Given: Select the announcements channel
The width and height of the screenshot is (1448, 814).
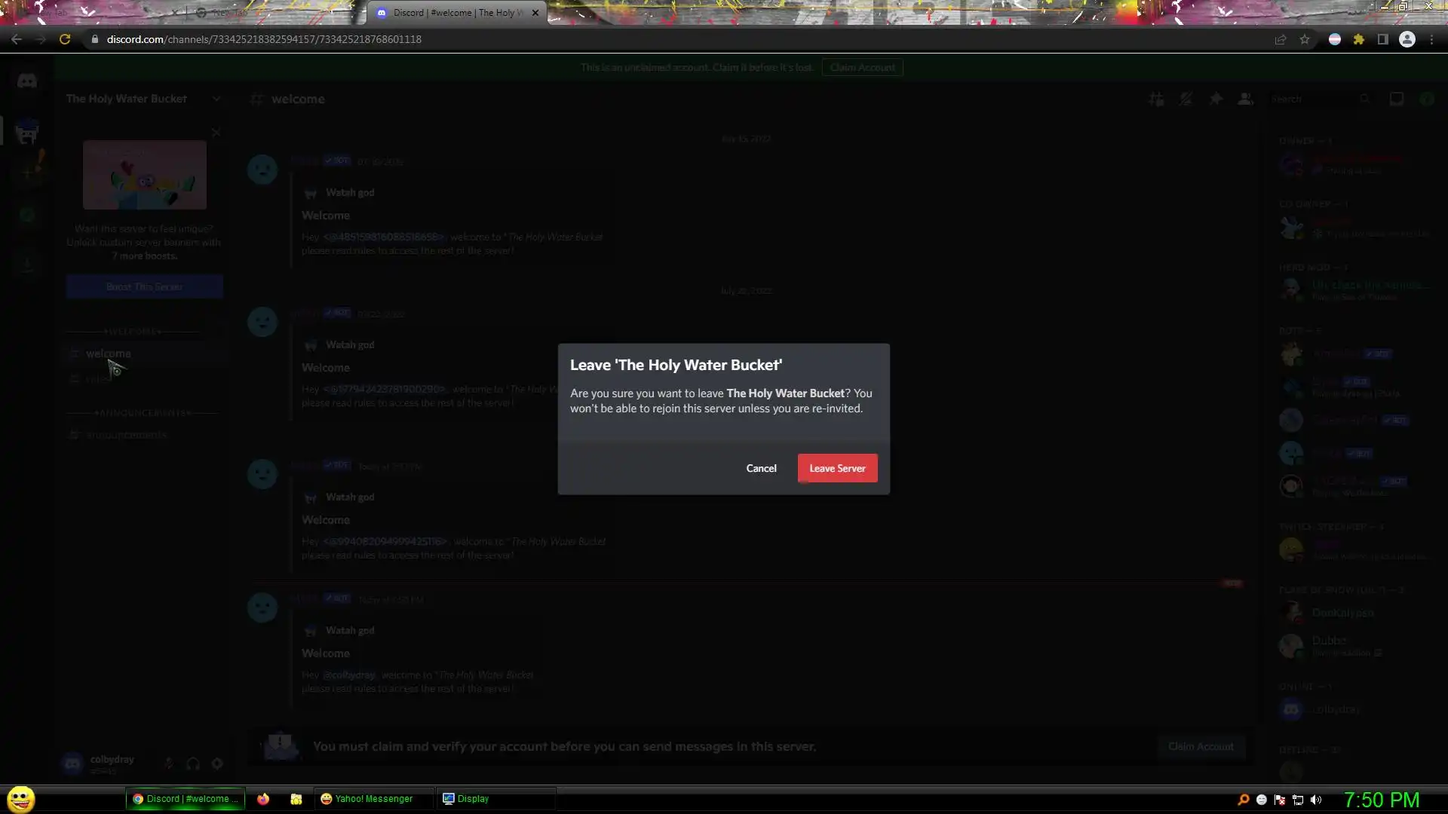Looking at the screenshot, I should pyautogui.click(x=126, y=435).
